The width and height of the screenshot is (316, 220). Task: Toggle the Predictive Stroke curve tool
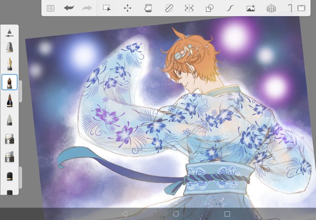pyautogui.click(x=230, y=8)
